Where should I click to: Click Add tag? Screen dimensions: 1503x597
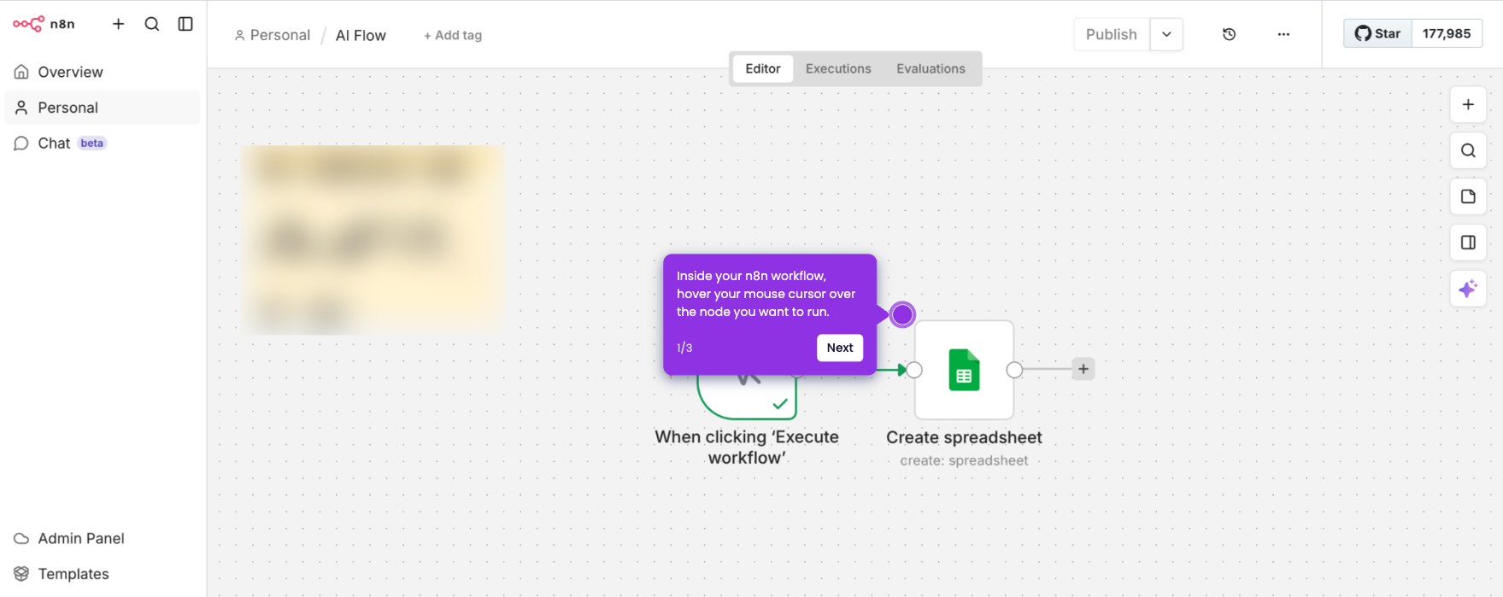(453, 35)
